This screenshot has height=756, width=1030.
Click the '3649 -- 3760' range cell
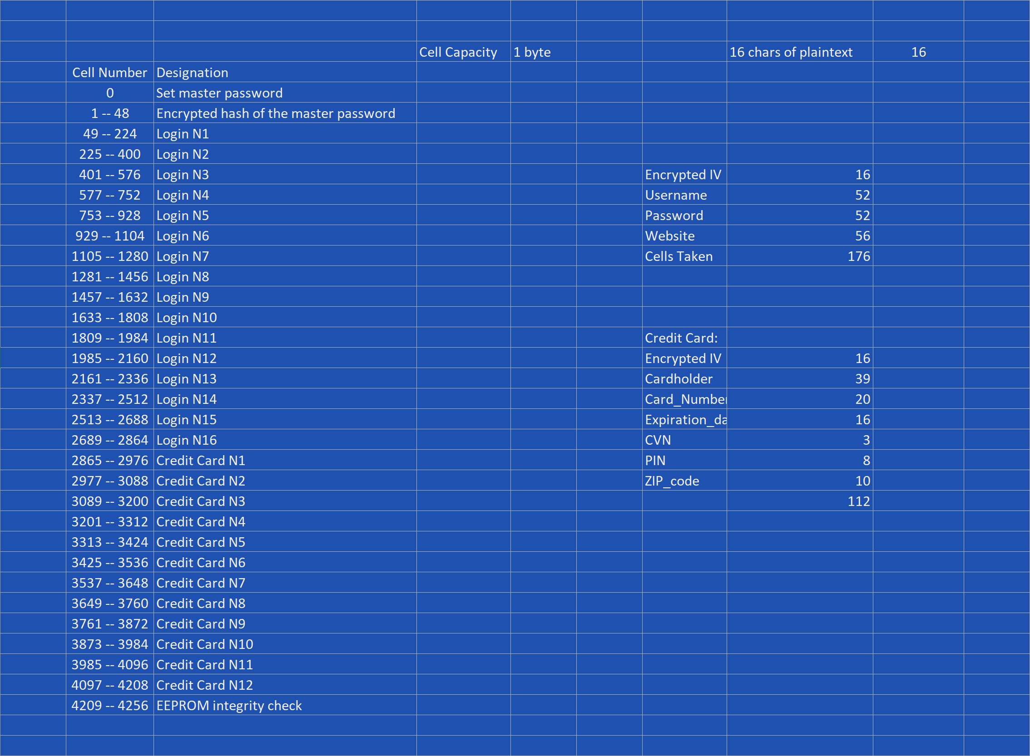(x=110, y=603)
